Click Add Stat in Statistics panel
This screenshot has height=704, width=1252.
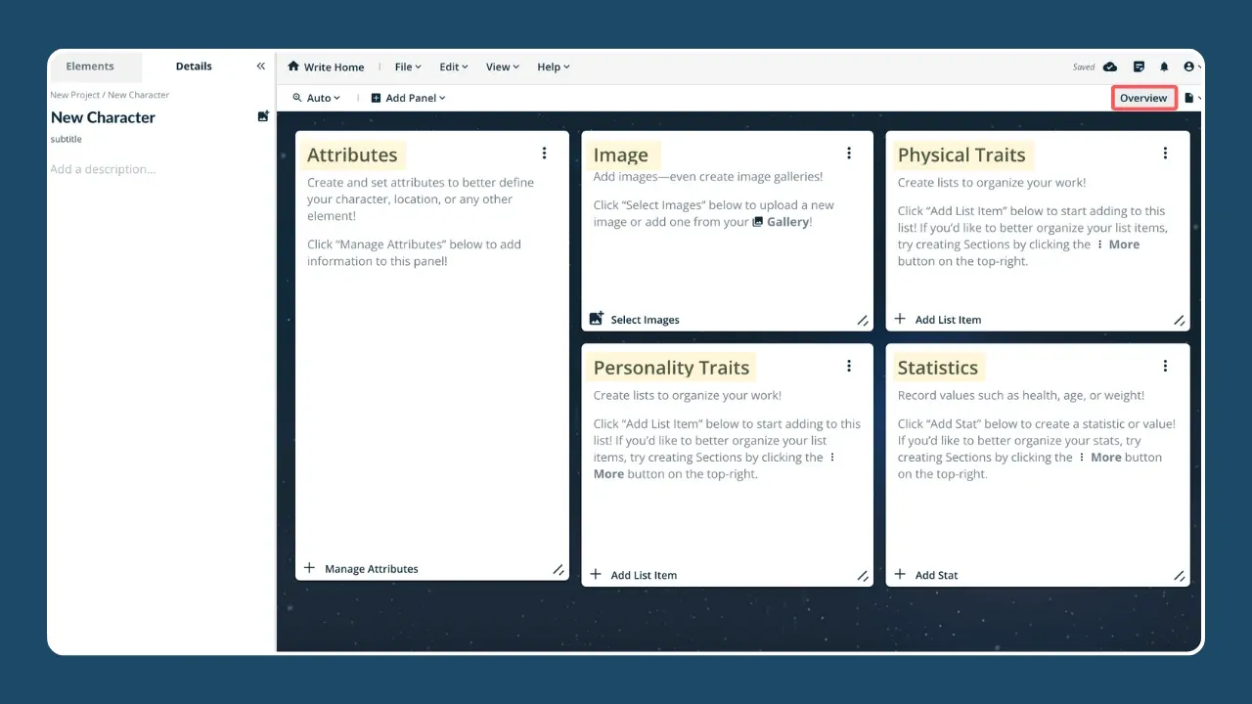pos(935,575)
